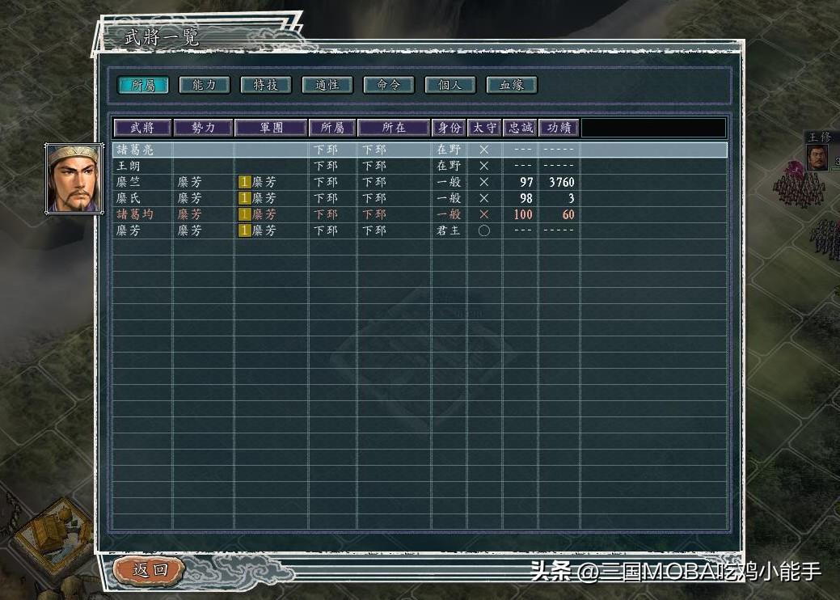
Task: Sort by 所在 column header
Action: coord(394,128)
